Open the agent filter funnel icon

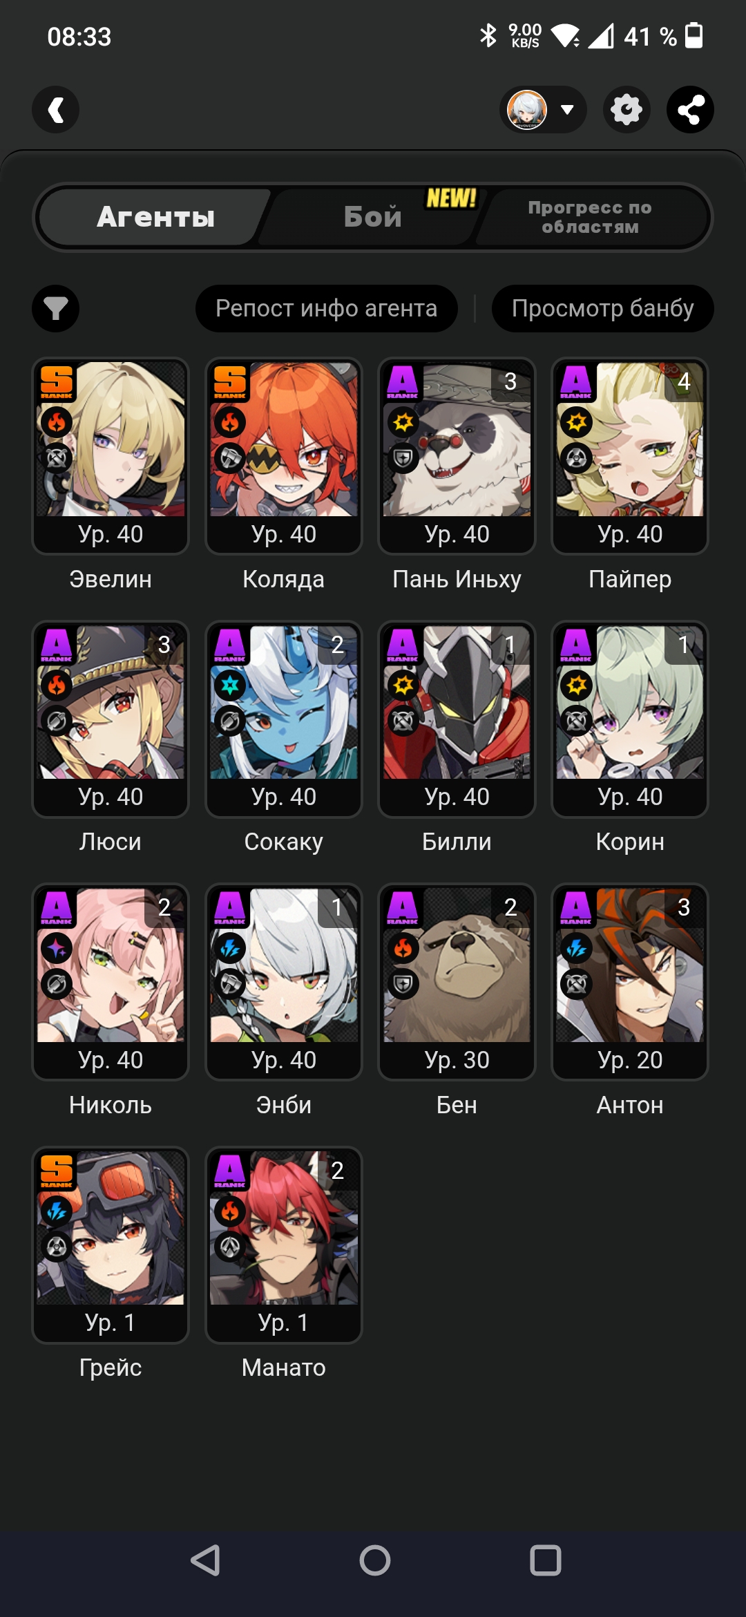click(56, 308)
